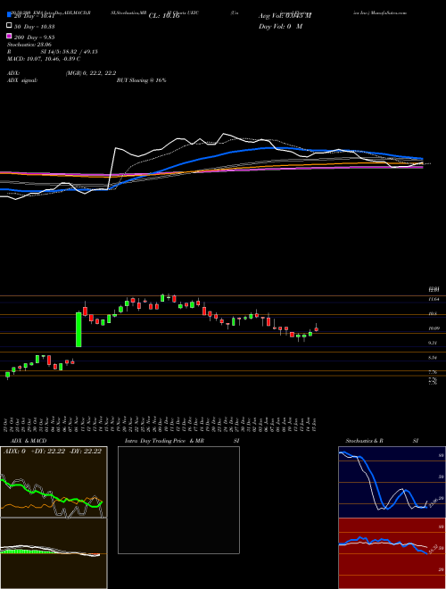The width and height of the screenshot is (446, 589).
Task: Click the white 50 Day legend swatch
Action: click(x=9, y=26)
